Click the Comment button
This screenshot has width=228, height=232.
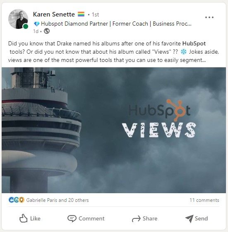[86, 218]
